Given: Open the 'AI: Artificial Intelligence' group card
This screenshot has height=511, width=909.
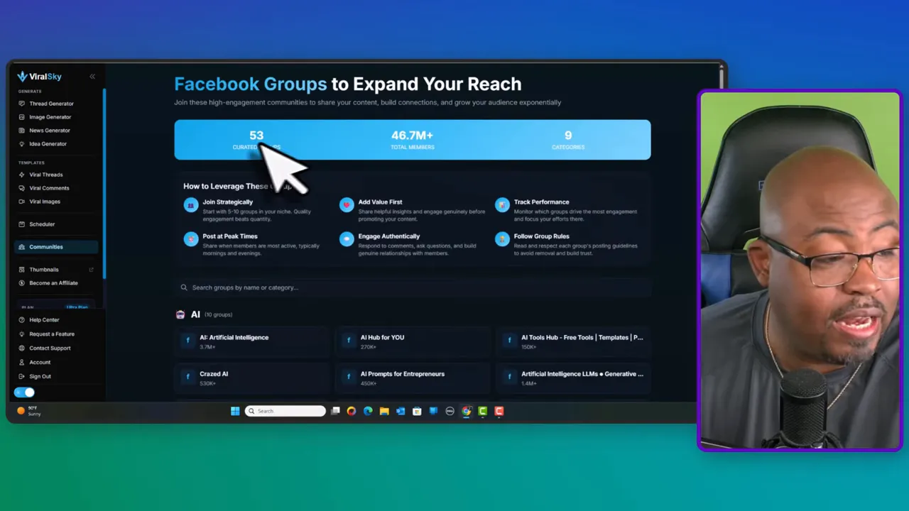Looking at the screenshot, I should (252, 341).
